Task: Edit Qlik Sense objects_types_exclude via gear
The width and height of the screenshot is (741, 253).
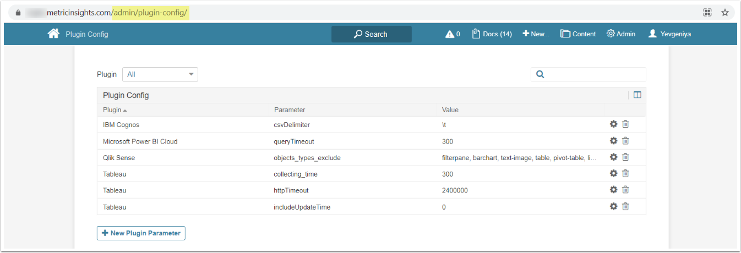Action: pos(613,157)
